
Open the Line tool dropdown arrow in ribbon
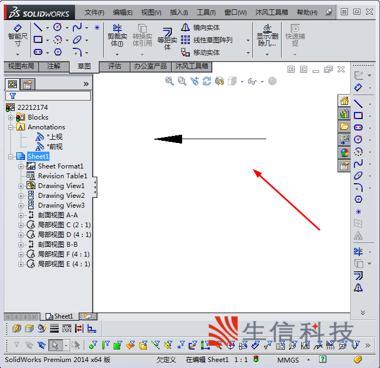(x=47, y=28)
